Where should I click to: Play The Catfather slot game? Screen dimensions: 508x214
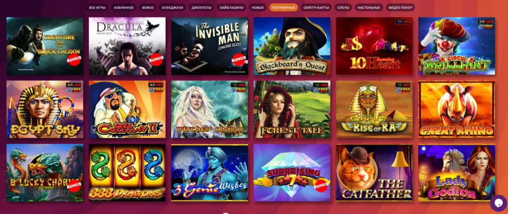pyautogui.click(x=374, y=173)
